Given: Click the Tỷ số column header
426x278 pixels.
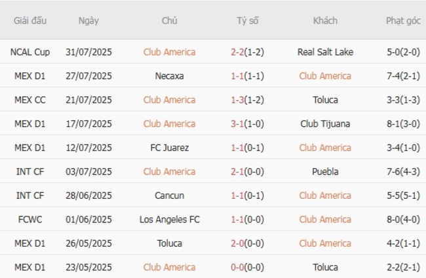Looking at the screenshot, I should [248, 20].
